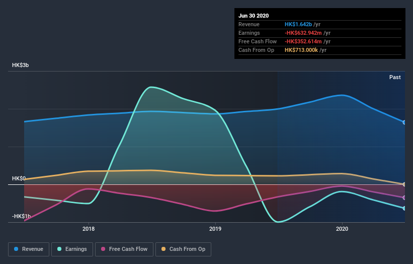Click the Cash From Op label in tooltip

(256, 50)
